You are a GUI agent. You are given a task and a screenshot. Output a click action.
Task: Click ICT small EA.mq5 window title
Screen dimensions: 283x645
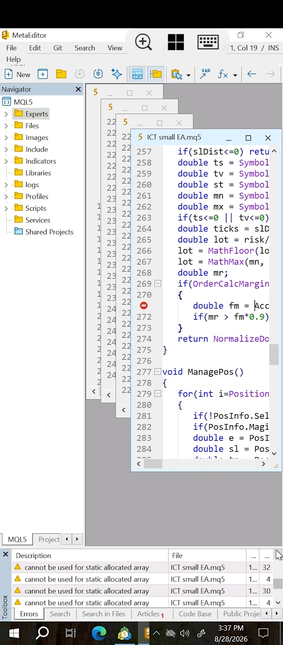(x=174, y=137)
